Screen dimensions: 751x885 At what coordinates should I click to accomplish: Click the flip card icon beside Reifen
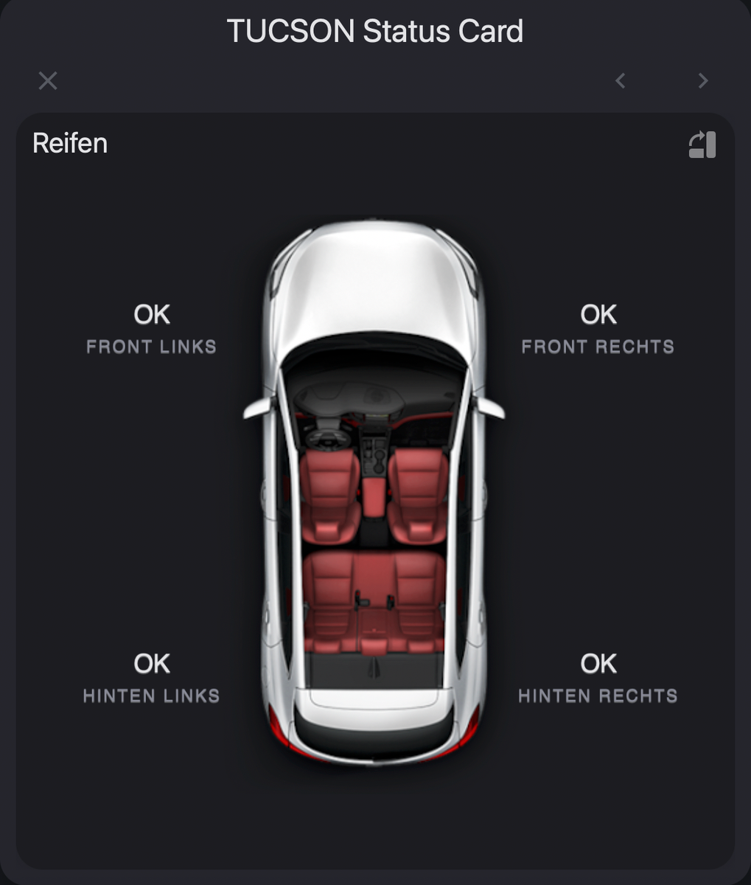[702, 145]
